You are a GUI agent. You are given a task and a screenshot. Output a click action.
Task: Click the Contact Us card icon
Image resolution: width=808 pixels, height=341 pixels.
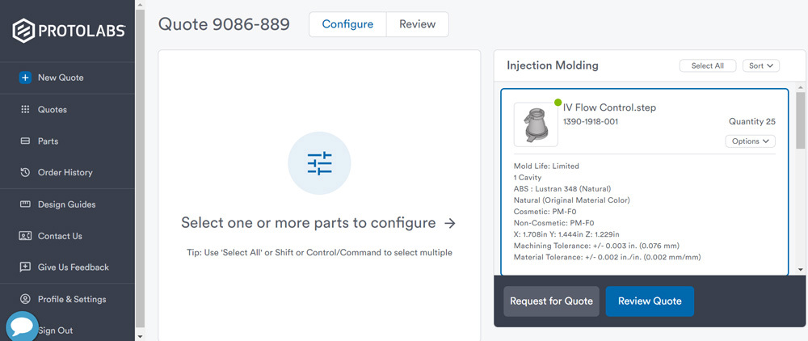[24, 236]
